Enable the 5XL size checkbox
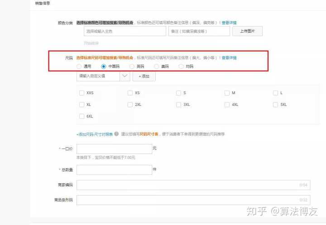This screenshot has height=225, width=326. pos(275,105)
